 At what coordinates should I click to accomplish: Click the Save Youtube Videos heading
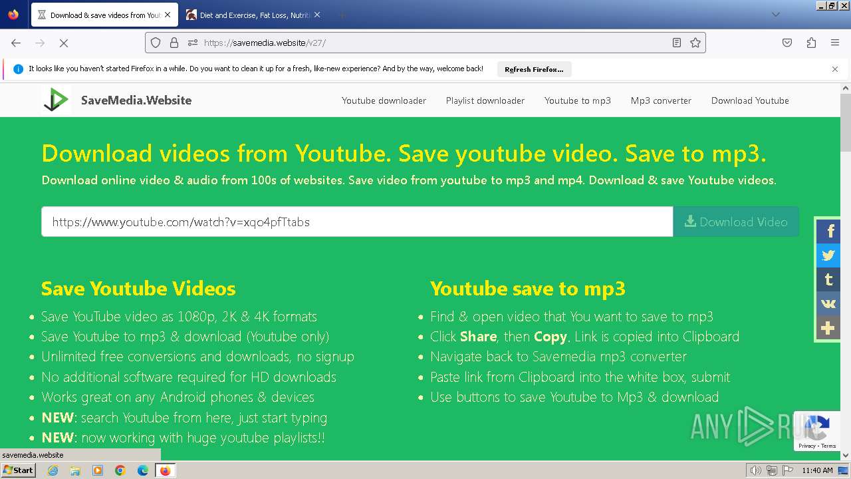click(x=138, y=288)
